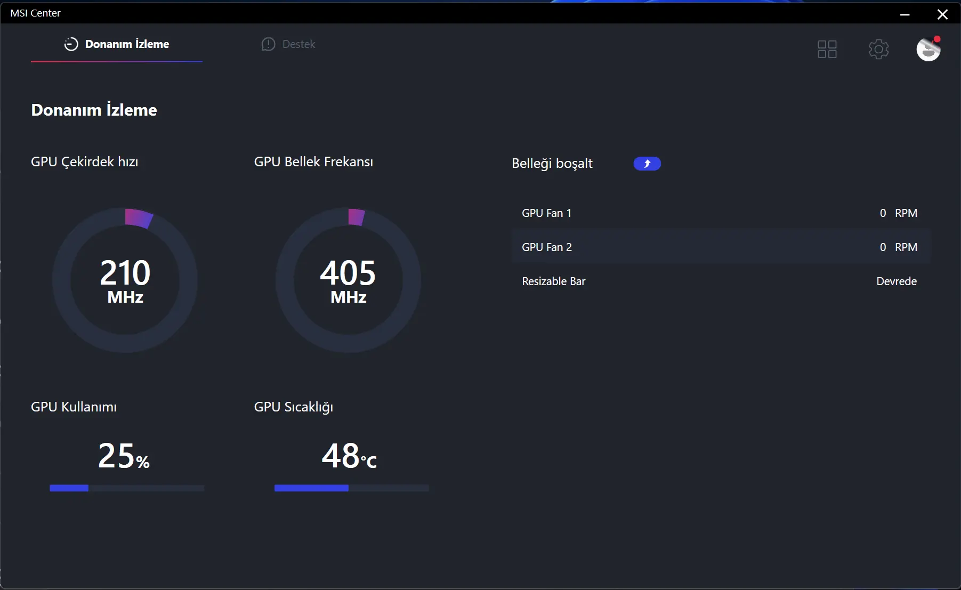Open the Donanım İzleme tab
Viewport: 961px width, 590px height.
[x=117, y=44]
